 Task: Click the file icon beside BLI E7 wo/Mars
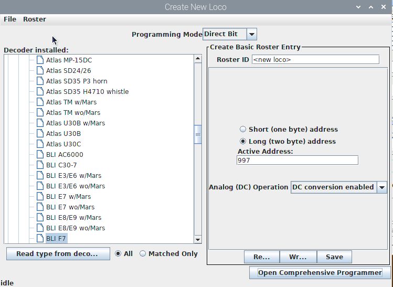pyautogui.click(x=40, y=207)
